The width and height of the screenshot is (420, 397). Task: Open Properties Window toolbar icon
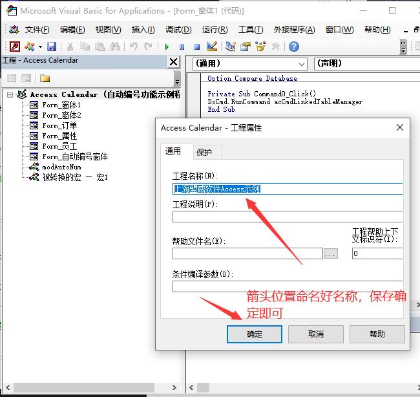[x=246, y=47]
